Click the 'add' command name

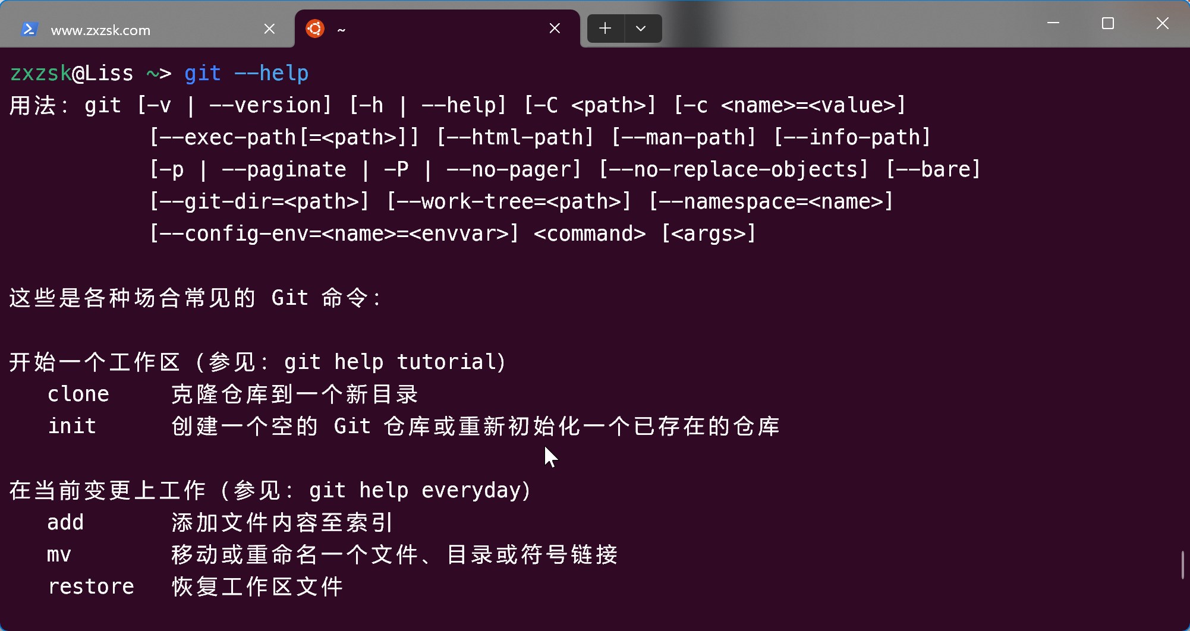point(65,523)
